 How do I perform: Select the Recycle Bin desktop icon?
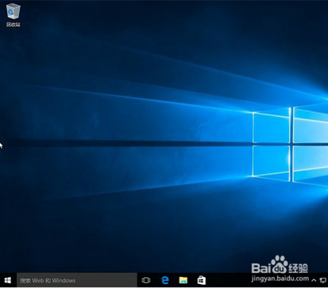[13, 15]
